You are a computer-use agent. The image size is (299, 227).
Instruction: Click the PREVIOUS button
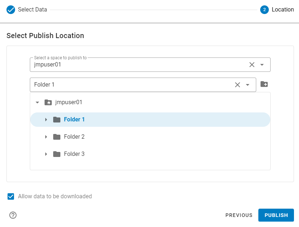tap(239, 215)
